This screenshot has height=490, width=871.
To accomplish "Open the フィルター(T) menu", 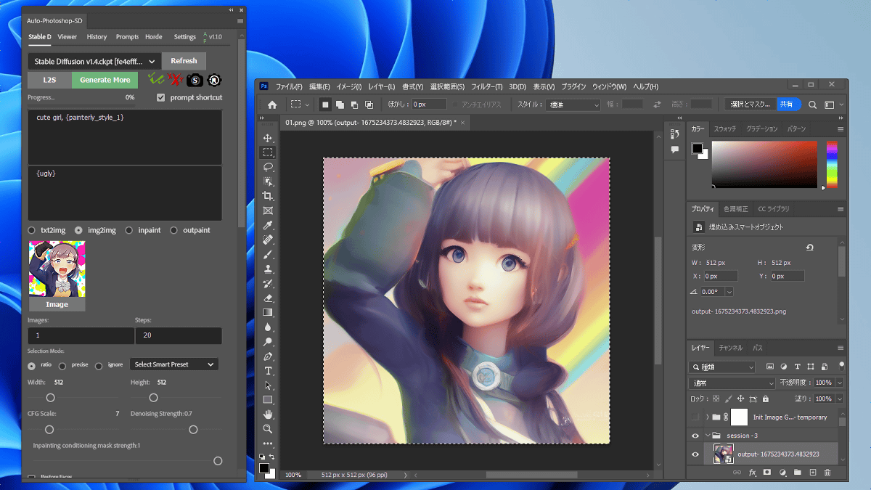I will pyautogui.click(x=486, y=86).
